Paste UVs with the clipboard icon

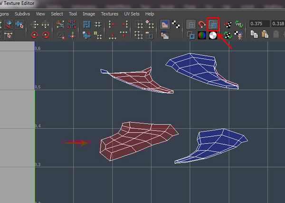(x=265, y=34)
